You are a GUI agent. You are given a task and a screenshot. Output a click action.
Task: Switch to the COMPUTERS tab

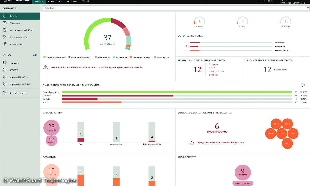(55, 1)
